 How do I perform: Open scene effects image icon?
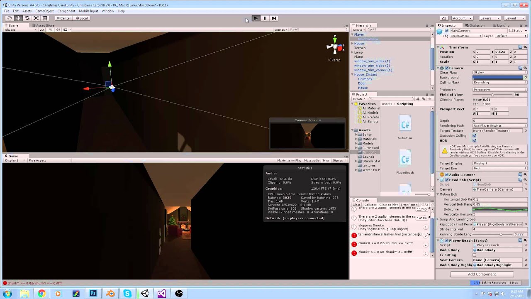coord(65,30)
